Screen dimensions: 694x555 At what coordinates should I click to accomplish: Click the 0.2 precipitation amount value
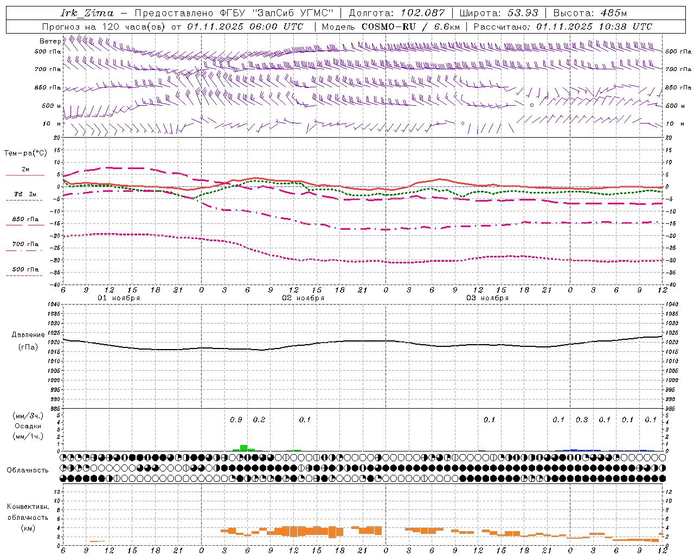point(259,420)
